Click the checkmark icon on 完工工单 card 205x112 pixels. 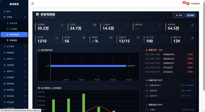[x=165, y=38]
